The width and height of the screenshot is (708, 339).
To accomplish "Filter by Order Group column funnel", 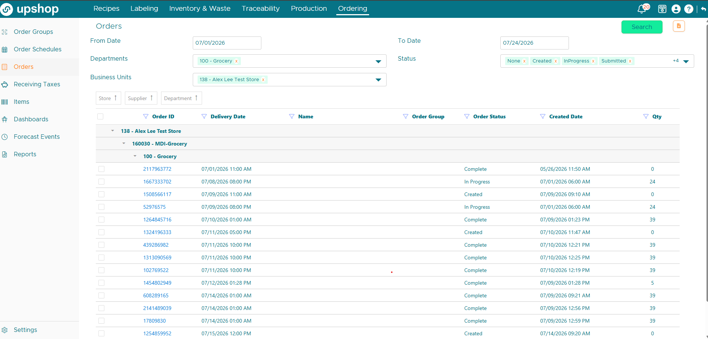I will [406, 116].
